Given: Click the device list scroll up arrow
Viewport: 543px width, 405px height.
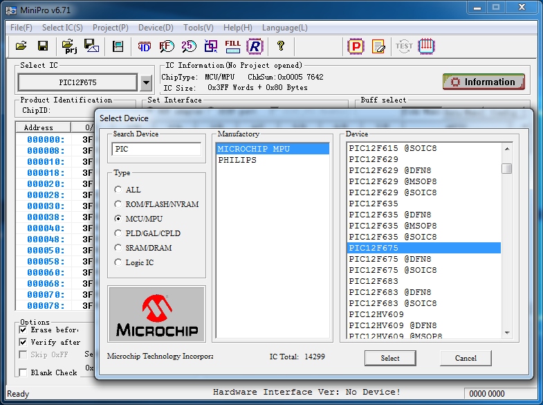Looking at the screenshot, I should click(x=507, y=149).
